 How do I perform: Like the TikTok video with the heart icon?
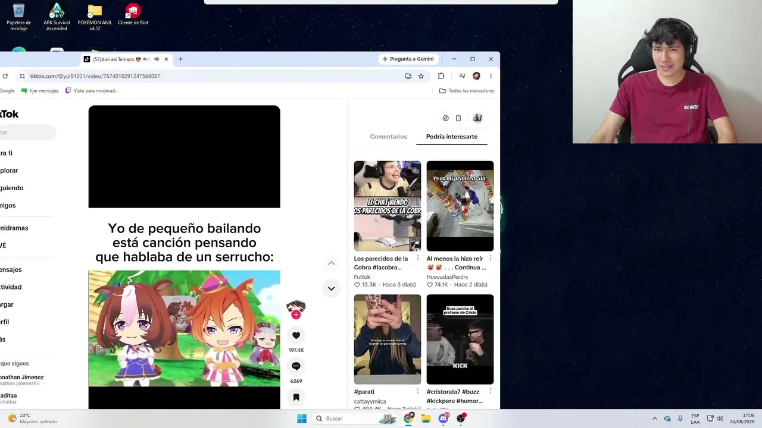click(x=296, y=335)
